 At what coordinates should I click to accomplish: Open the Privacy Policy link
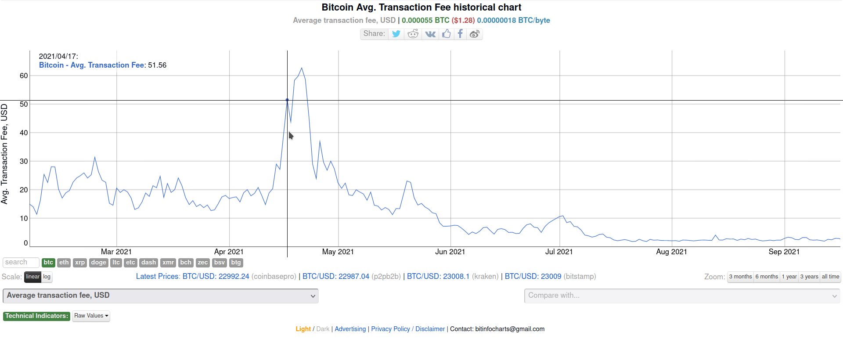[390, 329]
